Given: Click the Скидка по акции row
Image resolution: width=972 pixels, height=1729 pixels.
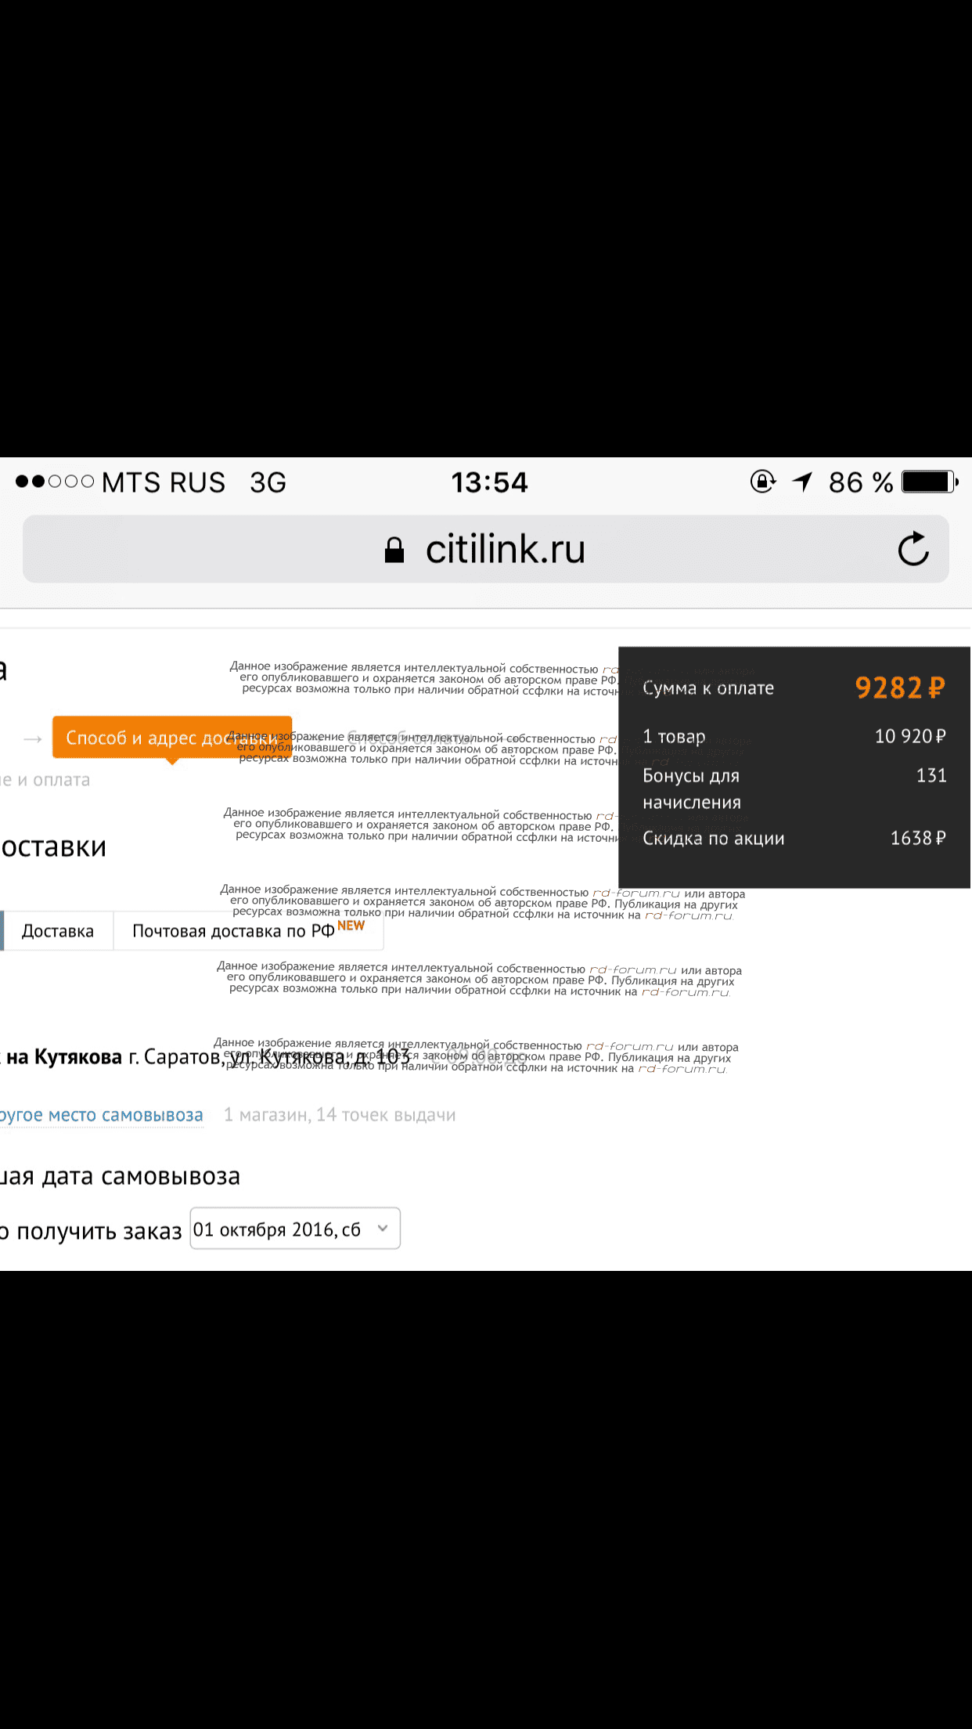Looking at the screenshot, I should click(794, 838).
